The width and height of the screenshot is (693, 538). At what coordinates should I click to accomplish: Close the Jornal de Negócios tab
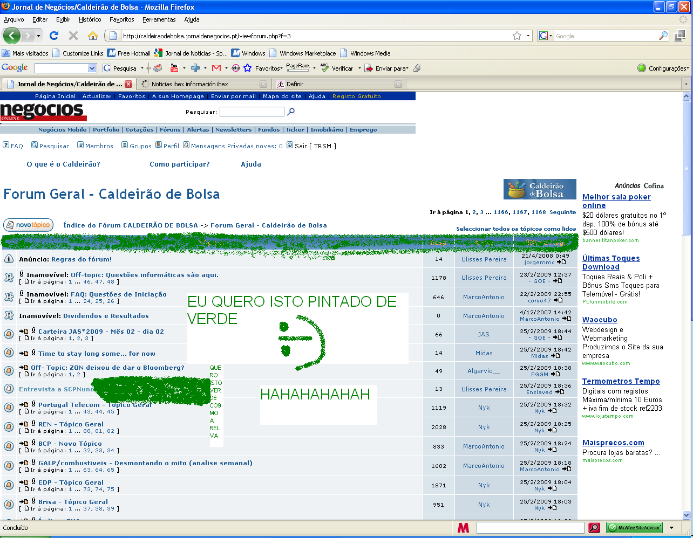(128, 84)
